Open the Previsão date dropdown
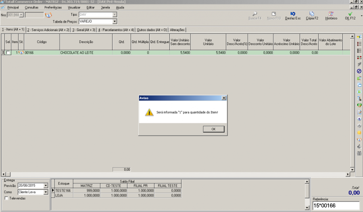This screenshot has width=363, height=212. [46, 186]
